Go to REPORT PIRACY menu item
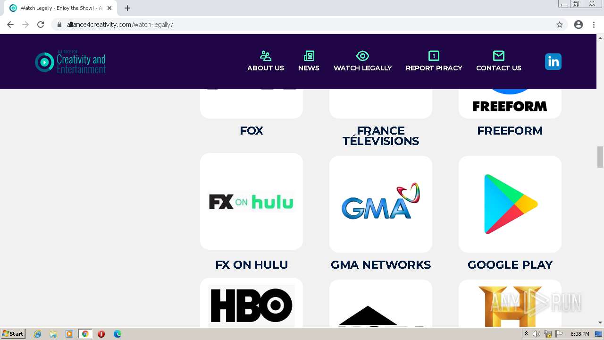The height and width of the screenshot is (340, 604). [434, 68]
